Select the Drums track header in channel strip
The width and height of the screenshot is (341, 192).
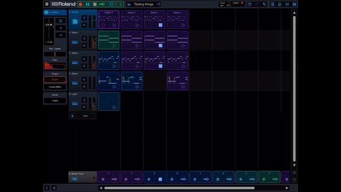click(x=55, y=12)
